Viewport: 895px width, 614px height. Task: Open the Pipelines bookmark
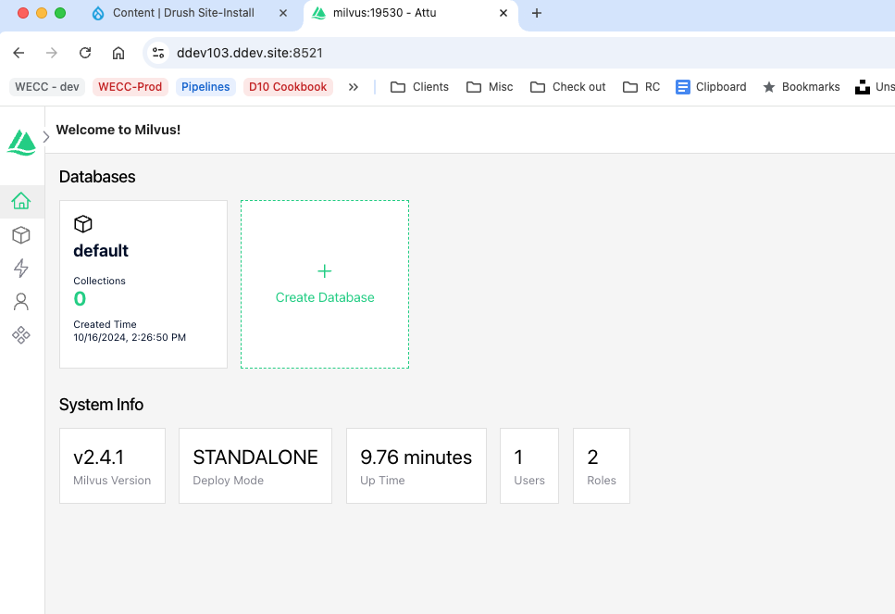205,87
